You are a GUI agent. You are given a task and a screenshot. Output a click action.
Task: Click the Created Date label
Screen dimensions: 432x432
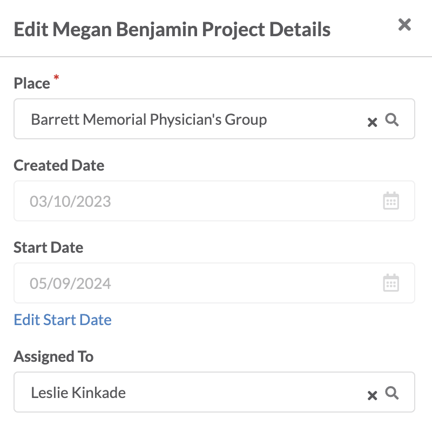(x=59, y=165)
